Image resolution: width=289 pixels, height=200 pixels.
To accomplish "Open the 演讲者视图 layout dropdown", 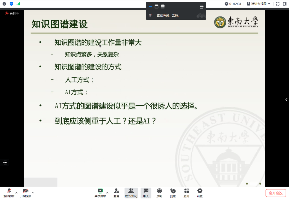I will point(259,4).
